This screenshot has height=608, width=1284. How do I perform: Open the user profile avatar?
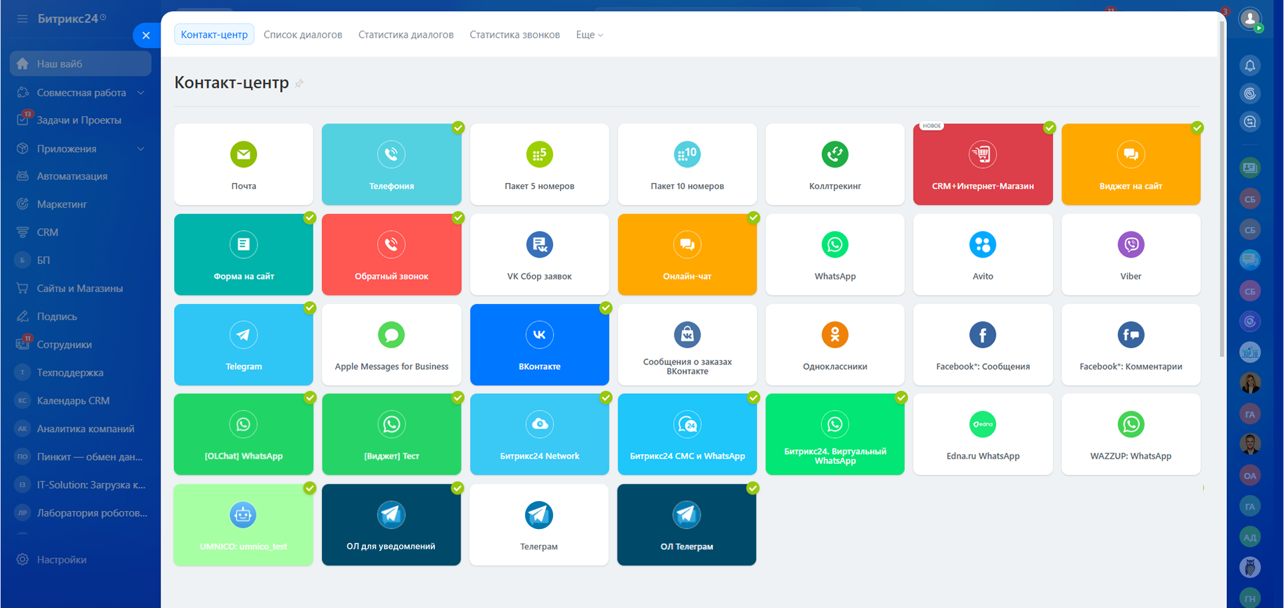coord(1250,19)
